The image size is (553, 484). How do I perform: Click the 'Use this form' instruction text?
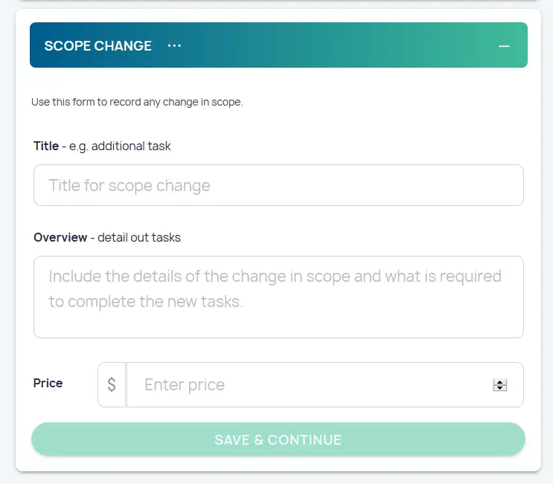tap(137, 102)
